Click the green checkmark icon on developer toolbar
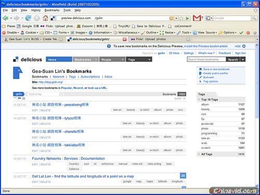 point(241,33)
